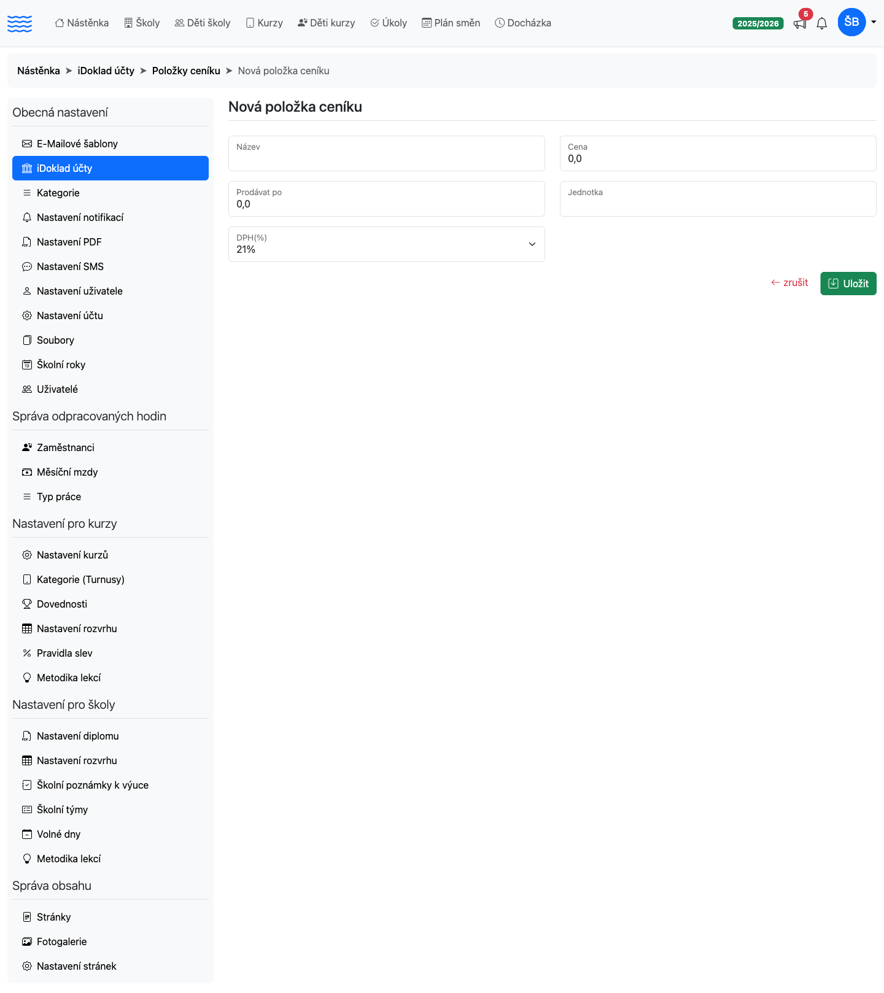The height and width of the screenshot is (993, 884).
Task: Open Úkoly in top navigation
Action: (389, 23)
